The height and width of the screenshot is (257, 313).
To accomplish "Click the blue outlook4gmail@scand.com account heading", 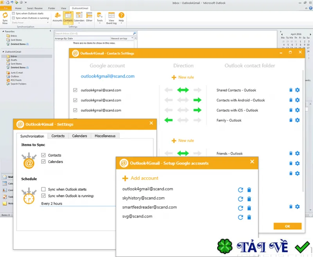I will (108, 76).
